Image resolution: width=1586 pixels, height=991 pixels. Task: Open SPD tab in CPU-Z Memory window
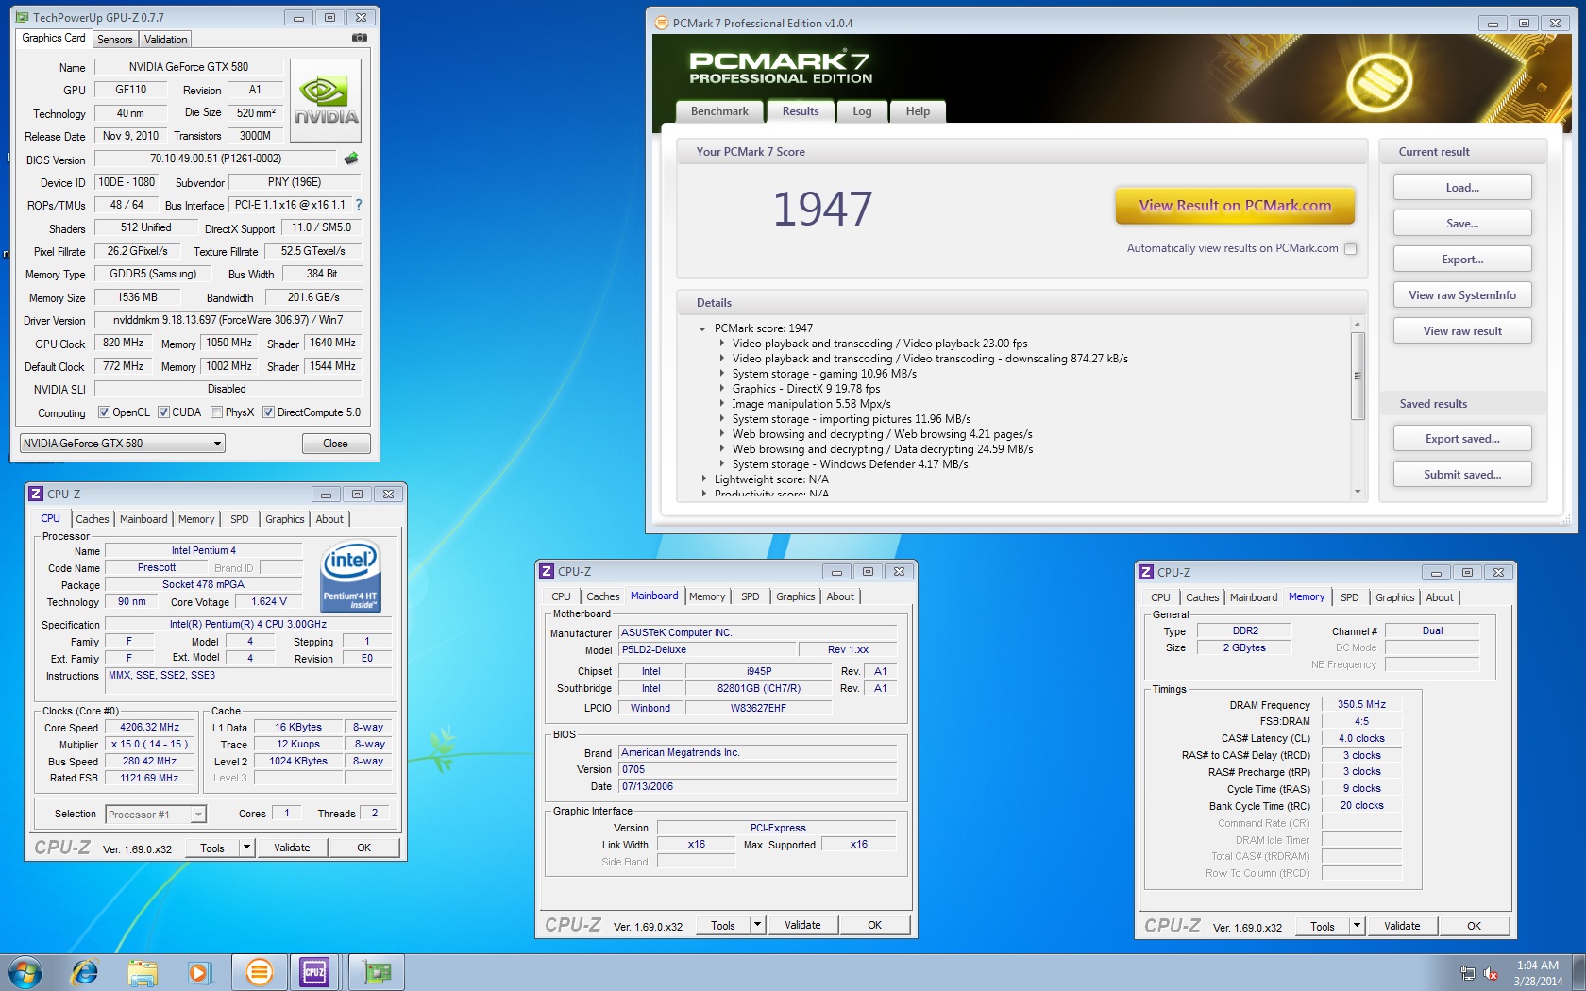[1350, 597]
